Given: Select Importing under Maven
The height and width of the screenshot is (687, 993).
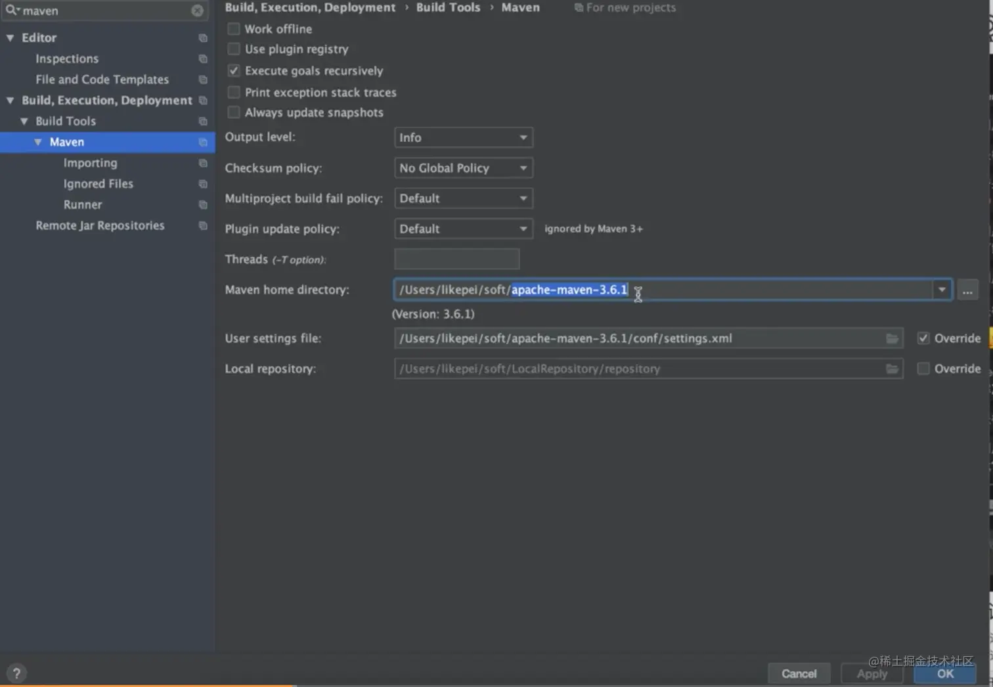Looking at the screenshot, I should tap(90, 163).
